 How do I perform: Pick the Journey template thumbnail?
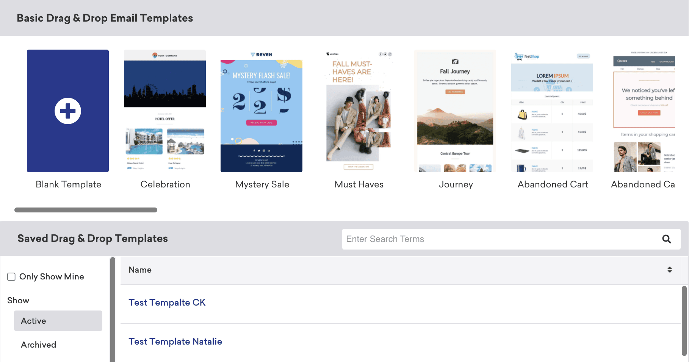pos(455,111)
